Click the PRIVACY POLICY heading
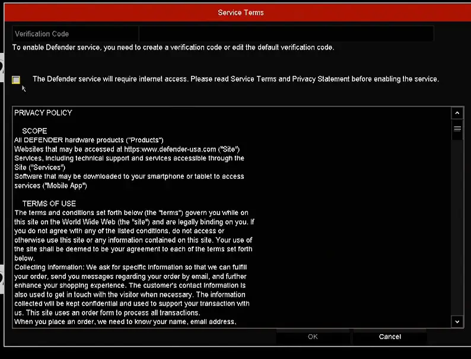Viewport: 471px width, 359px height. click(x=43, y=113)
